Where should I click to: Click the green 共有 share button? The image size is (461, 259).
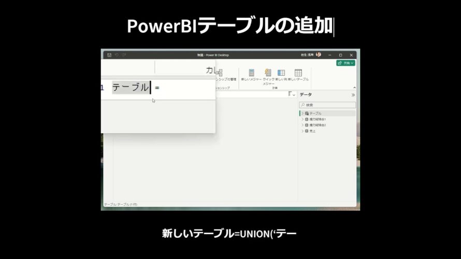[x=346, y=63]
